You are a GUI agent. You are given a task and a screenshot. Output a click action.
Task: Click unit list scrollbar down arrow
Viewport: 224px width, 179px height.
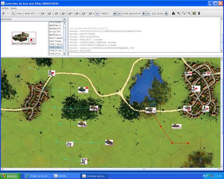pyautogui.click(x=65, y=54)
